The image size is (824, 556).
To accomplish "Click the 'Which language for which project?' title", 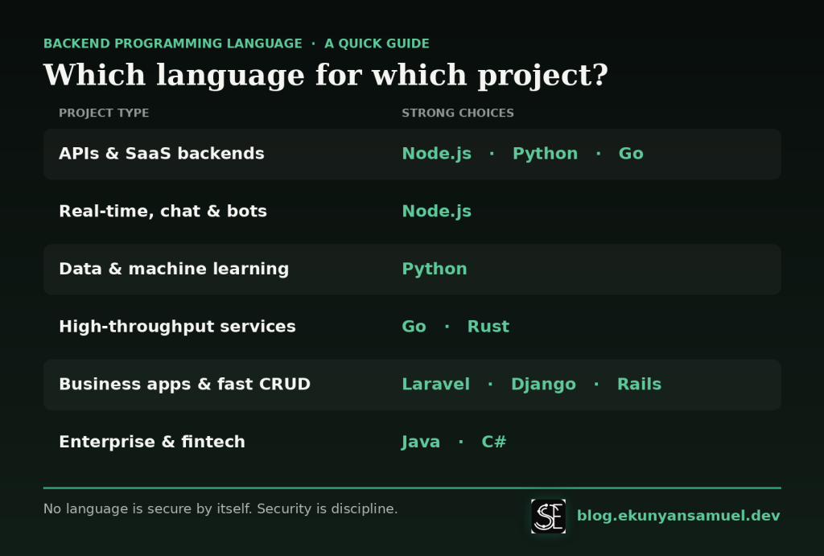I will tap(326, 75).
